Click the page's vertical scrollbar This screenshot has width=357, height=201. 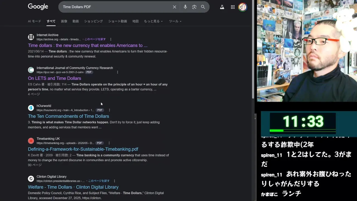click(253, 49)
